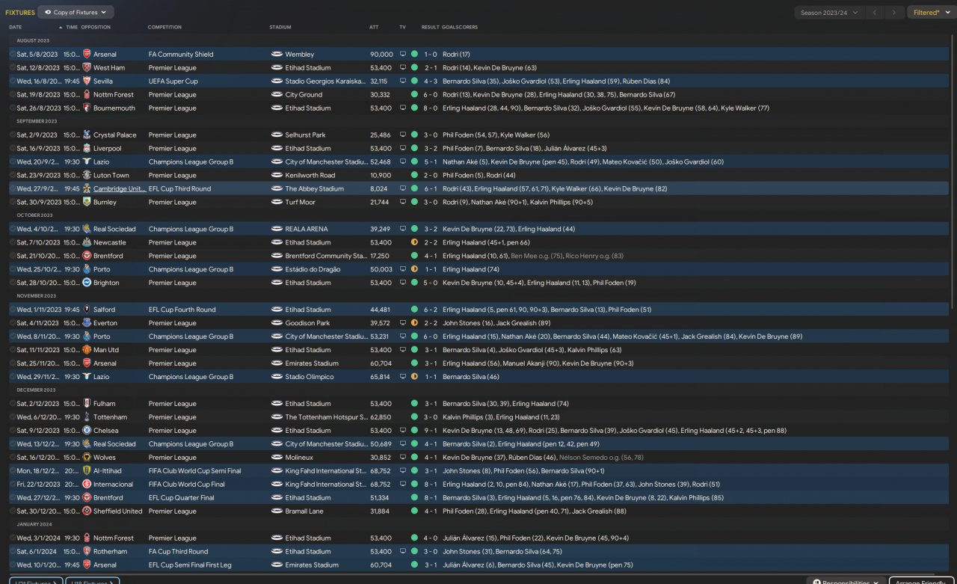Click the Al-Ittihad club badge
Screen dimensions: 957x584
(87, 472)
